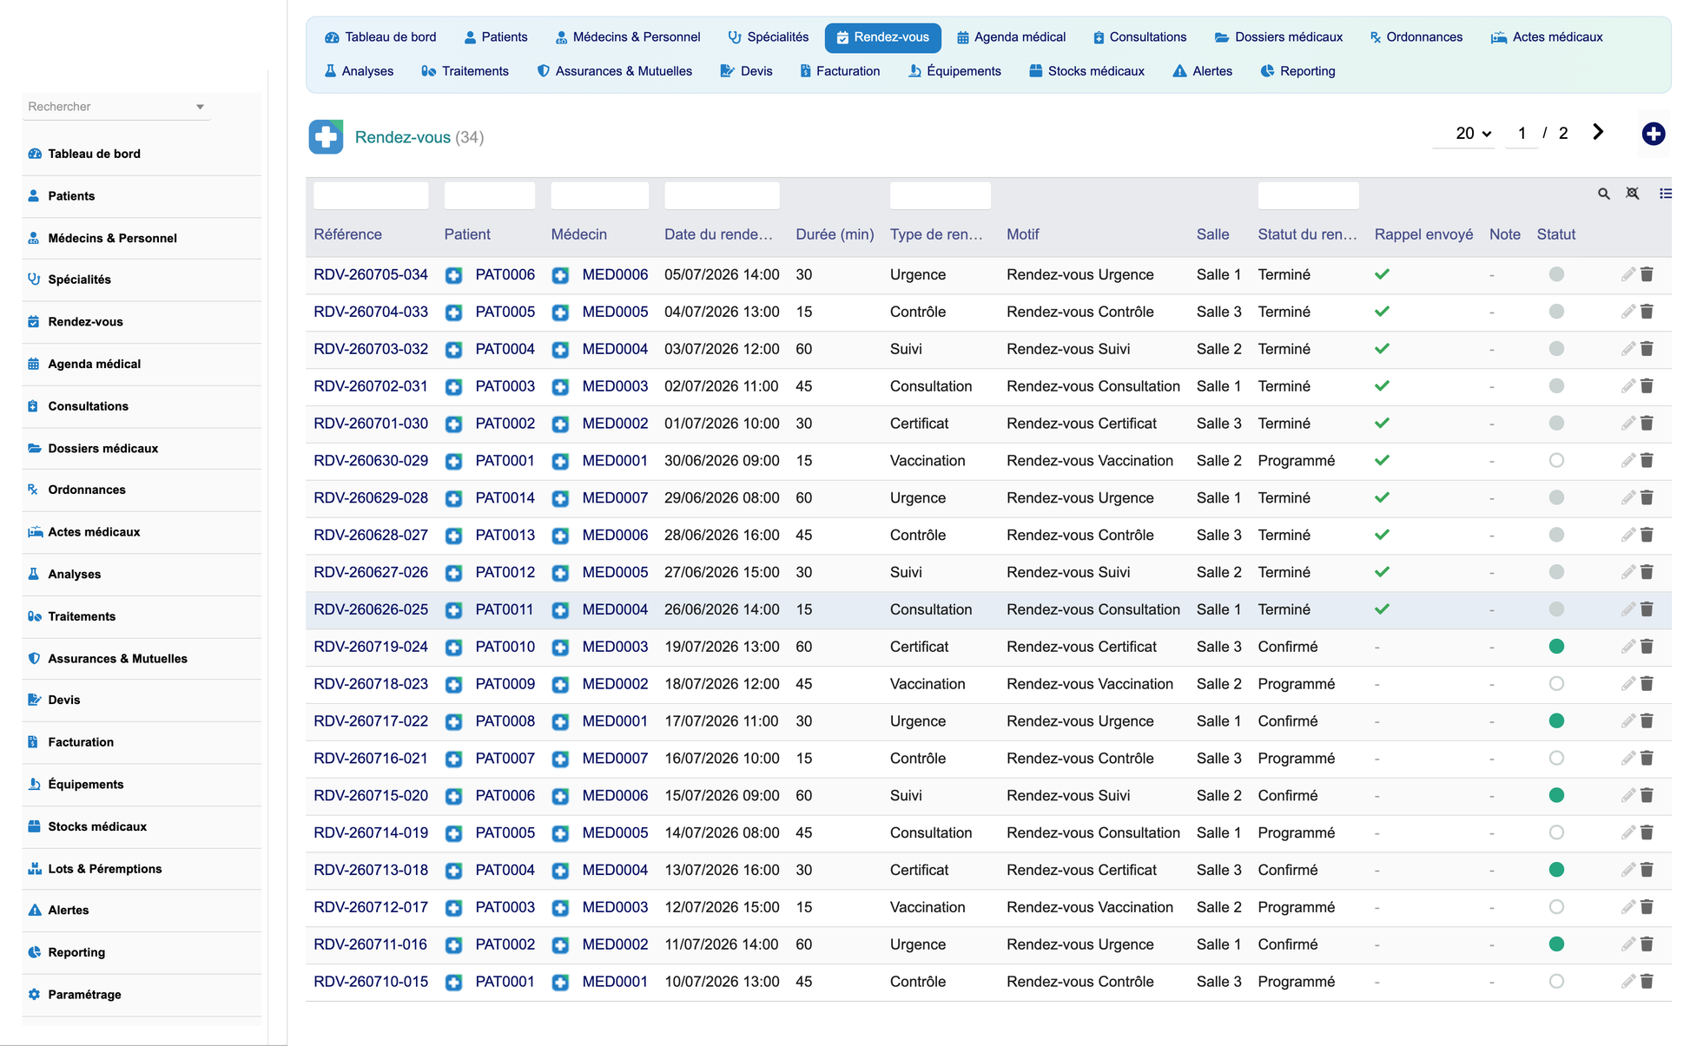This screenshot has width=1690, height=1046.
Task: Delete row RDV-260710-015 trash icon
Action: pyautogui.click(x=1647, y=982)
